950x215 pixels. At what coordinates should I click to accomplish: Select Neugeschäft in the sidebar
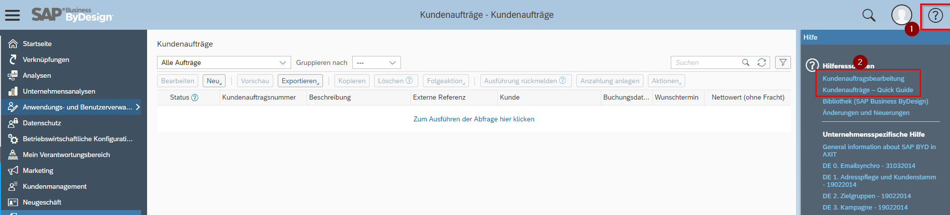pyautogui.click(x=42, y=202)
